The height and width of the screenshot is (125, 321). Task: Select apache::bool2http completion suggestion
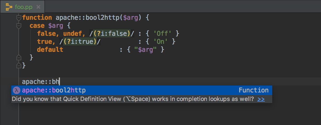(x=142, y=90)
